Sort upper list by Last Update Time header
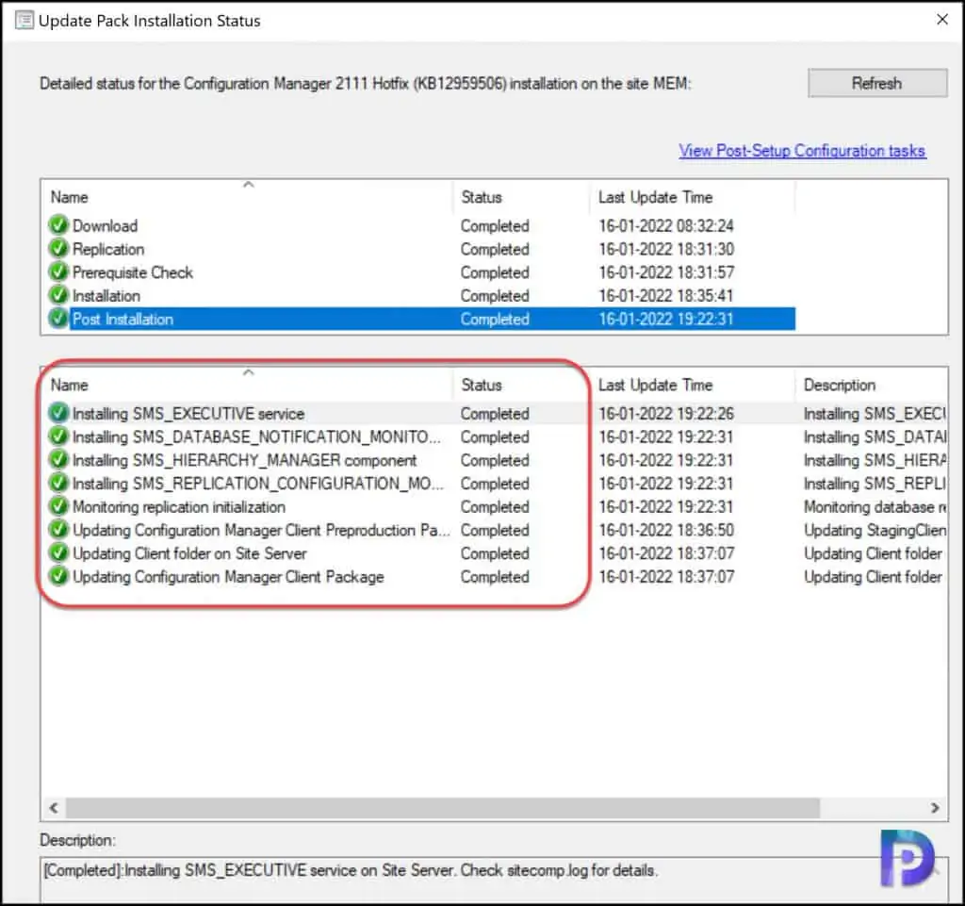 click(693, 197)
